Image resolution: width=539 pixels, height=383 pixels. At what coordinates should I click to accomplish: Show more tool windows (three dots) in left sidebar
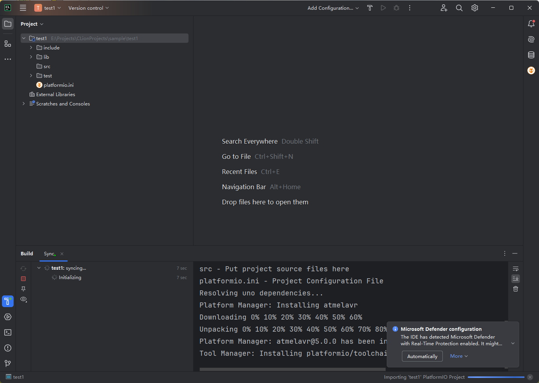(8, 59)
